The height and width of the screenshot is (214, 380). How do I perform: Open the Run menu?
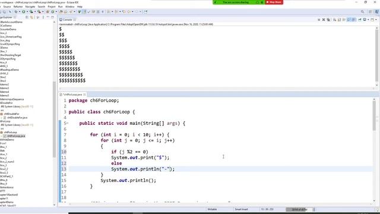point(61,7)
